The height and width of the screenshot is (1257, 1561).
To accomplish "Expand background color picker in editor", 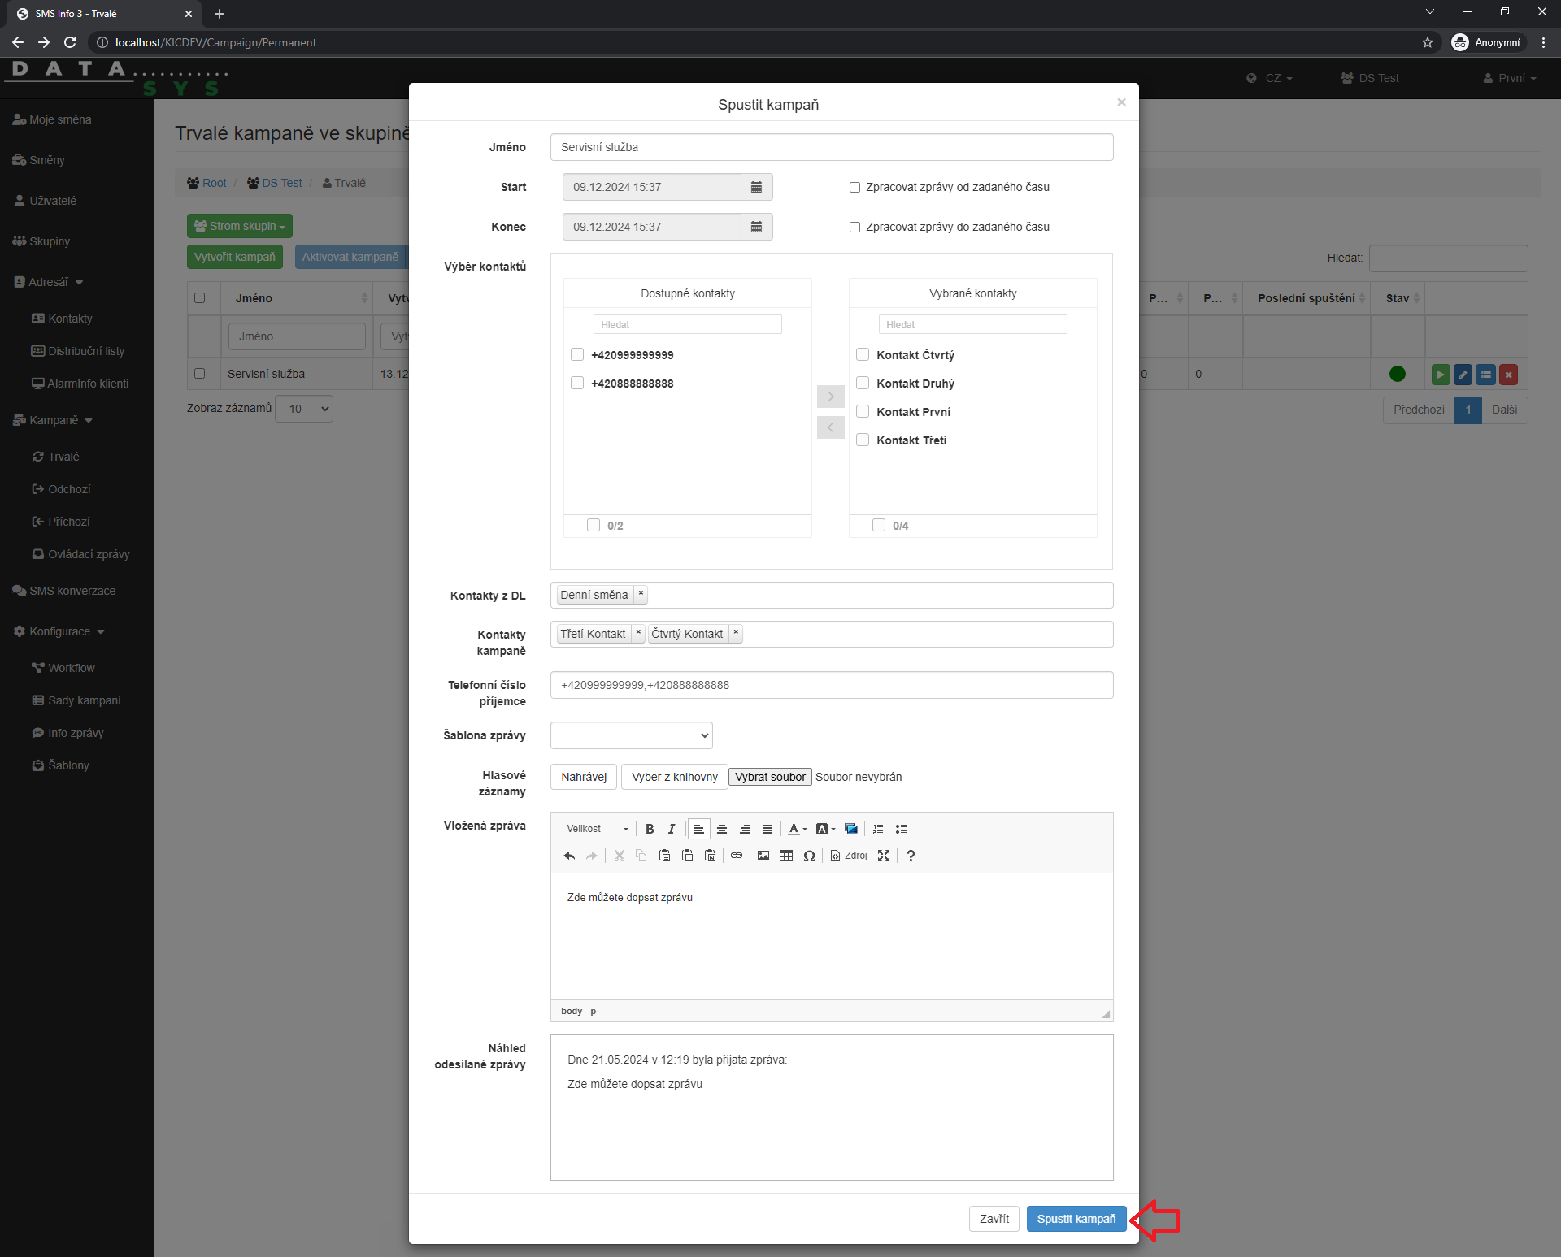I will coord(825,829).
